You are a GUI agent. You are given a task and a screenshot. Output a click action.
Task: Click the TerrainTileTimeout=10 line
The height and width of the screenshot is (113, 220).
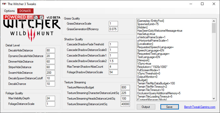tap(151, 90)
